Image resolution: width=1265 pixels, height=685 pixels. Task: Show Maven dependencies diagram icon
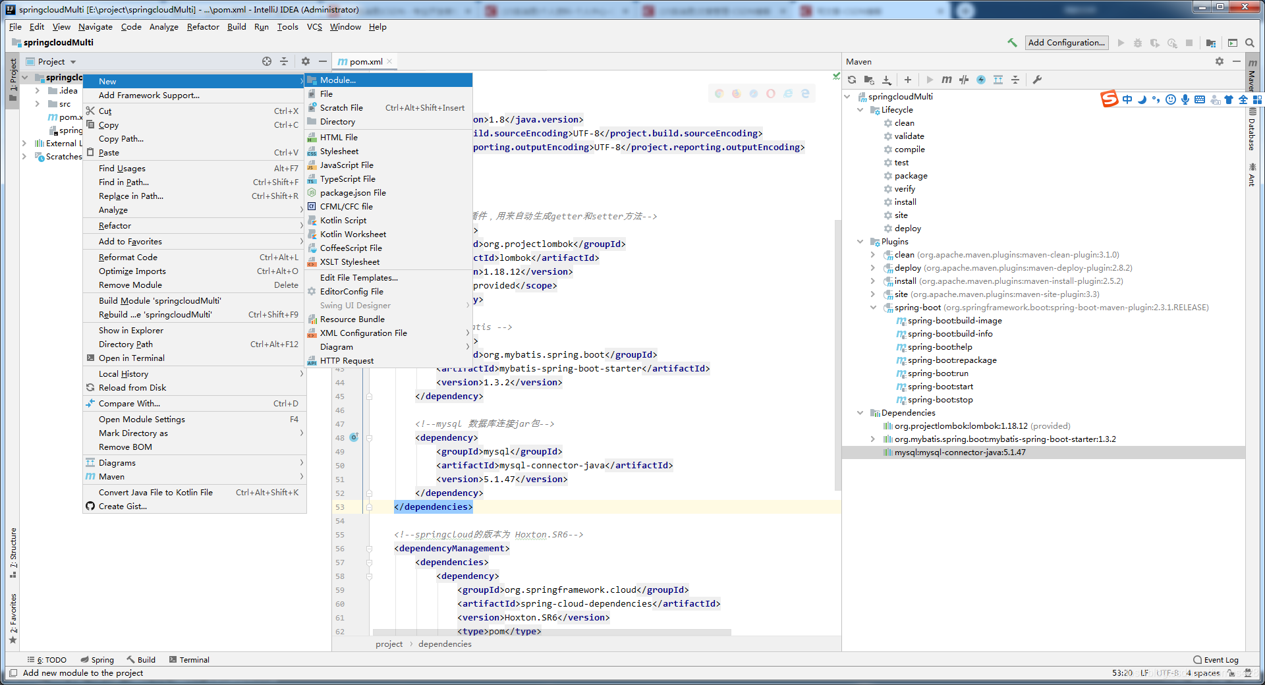click(x=998, y=80)
